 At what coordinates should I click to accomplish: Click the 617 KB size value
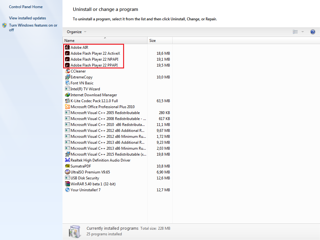click(164, 118)
